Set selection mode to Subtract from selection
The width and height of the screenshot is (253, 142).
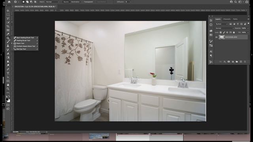pyautogui.click(x=31, y=2)
